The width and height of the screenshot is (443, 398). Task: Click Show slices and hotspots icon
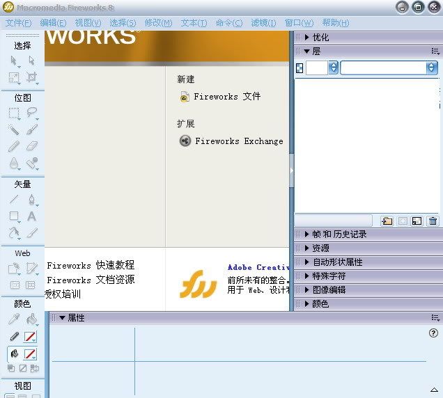31,285
